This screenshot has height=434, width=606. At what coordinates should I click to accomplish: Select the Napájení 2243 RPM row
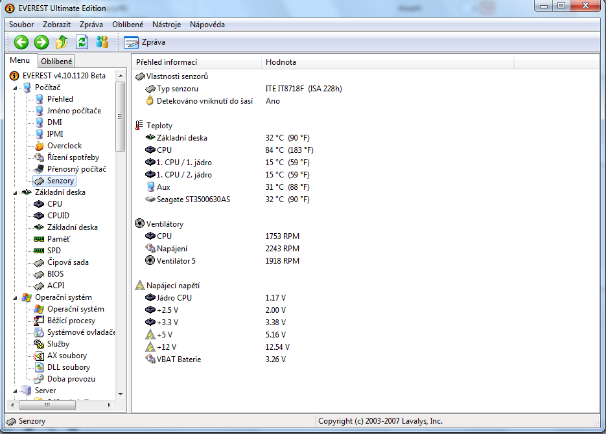(222, 249)
